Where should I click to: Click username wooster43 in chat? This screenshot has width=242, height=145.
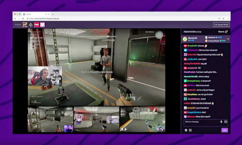(x=192, y=68)
